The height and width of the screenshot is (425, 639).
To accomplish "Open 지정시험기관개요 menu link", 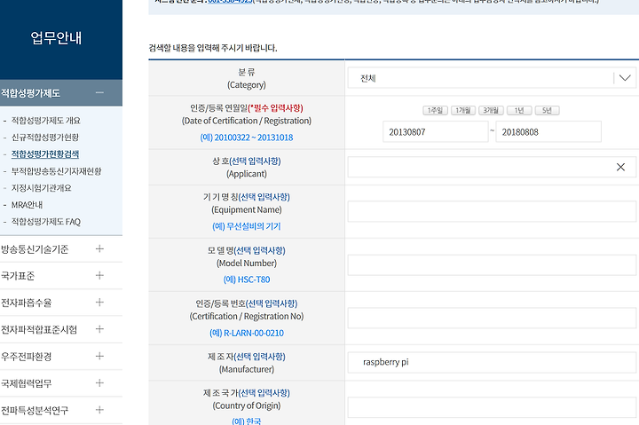I will 41,188.
